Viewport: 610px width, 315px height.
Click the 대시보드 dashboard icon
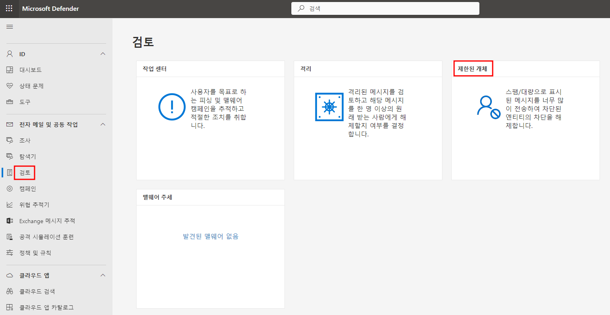pyautogui.click(x=10, y=70)
